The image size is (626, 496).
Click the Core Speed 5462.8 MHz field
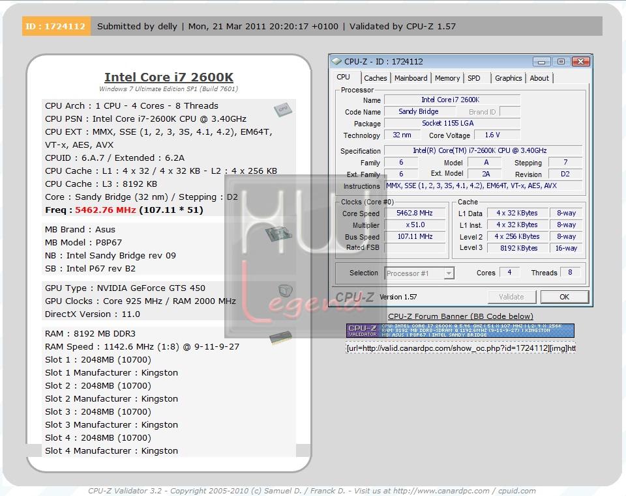pos(415,213)
